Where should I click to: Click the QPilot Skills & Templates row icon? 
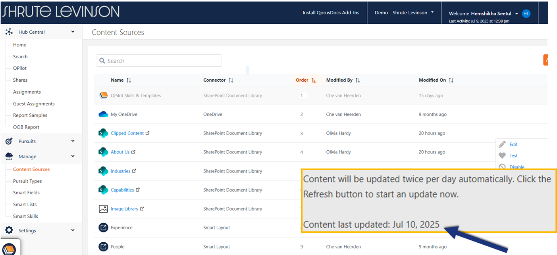click(x=103, y=96)
